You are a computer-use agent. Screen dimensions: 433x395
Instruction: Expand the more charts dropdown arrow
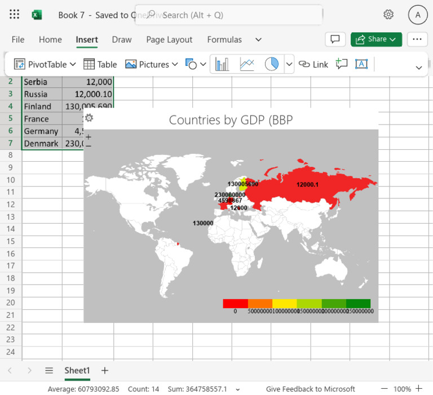tap(289, 64)
